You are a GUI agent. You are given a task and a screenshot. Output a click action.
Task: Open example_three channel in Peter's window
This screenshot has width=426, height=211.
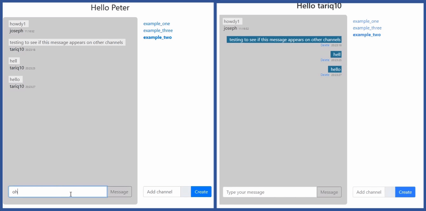tap(158, 30)
